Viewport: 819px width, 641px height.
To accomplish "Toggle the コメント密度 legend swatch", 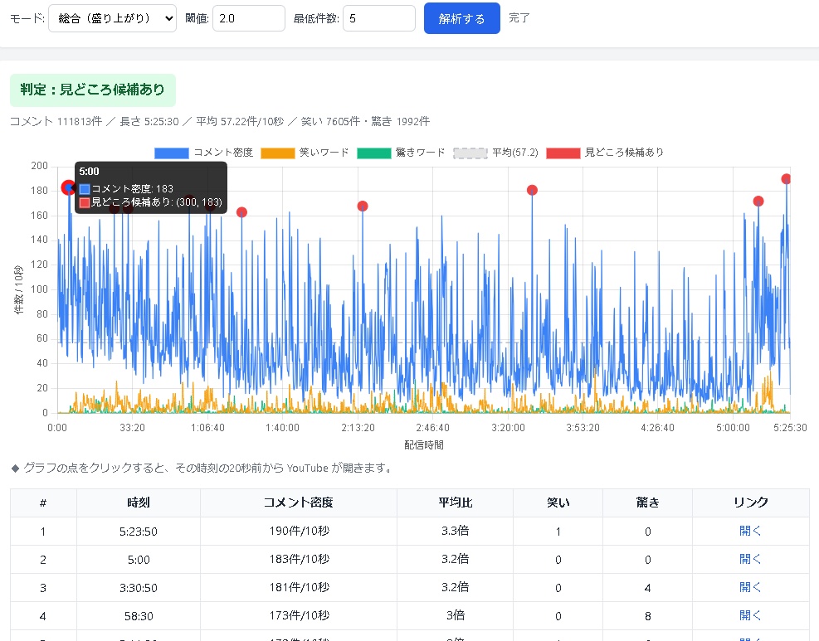I will pyautogui.click(x=172, y=153).
